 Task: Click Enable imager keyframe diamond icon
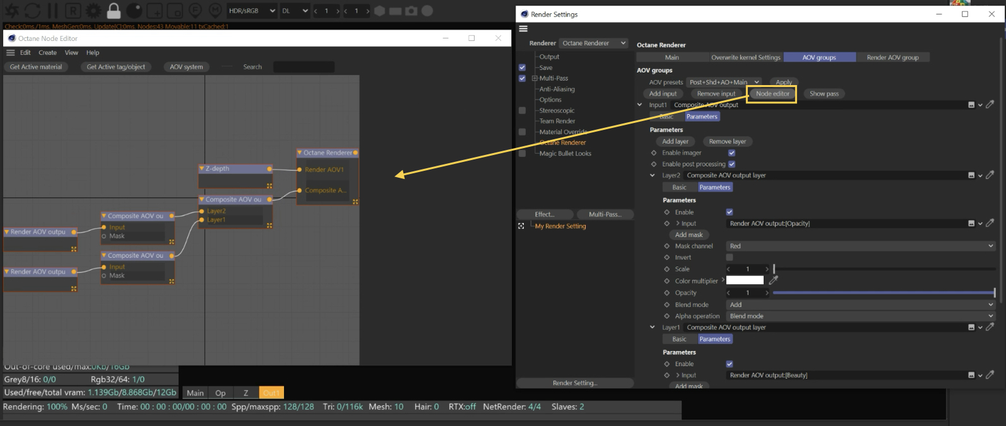[x=654, y=153]
